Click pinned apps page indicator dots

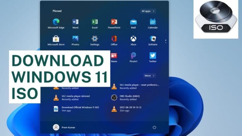pos(166,41)
